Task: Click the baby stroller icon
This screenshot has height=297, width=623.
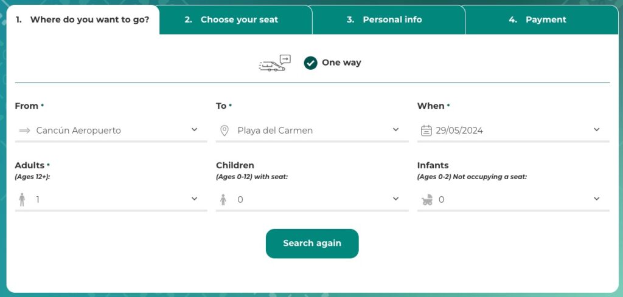Action: point(427,199)
